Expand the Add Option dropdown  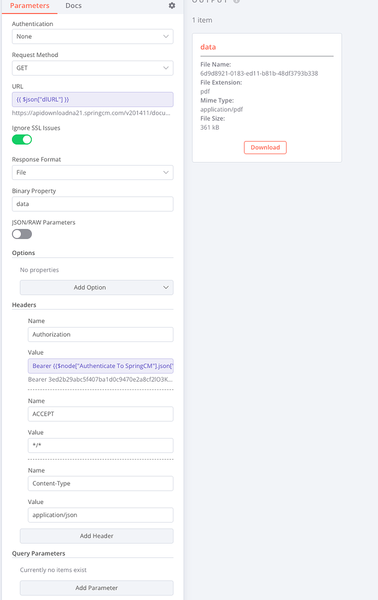96,287
